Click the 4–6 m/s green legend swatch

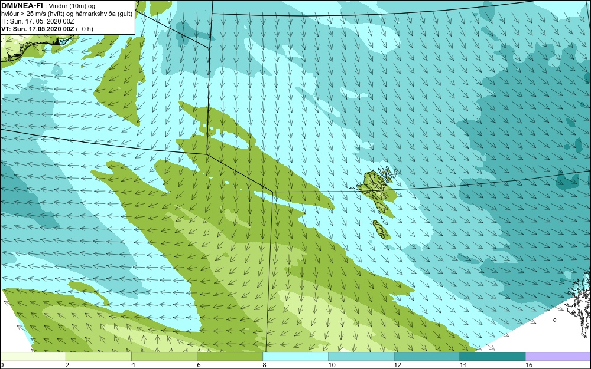point(164,356)
